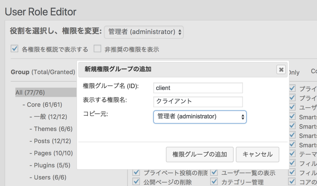Enable the 非推奨の権限を表示 checkbox
Screen dimensions: 317x186
coord(98,49)
